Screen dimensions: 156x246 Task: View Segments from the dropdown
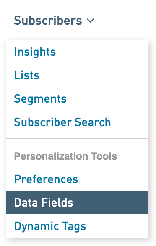tap(40, 99)
